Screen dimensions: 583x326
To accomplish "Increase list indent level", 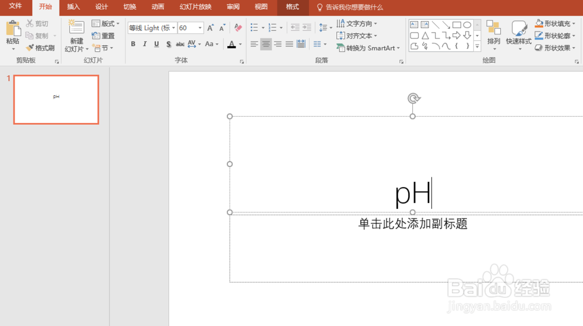I will tap(307, 27).
